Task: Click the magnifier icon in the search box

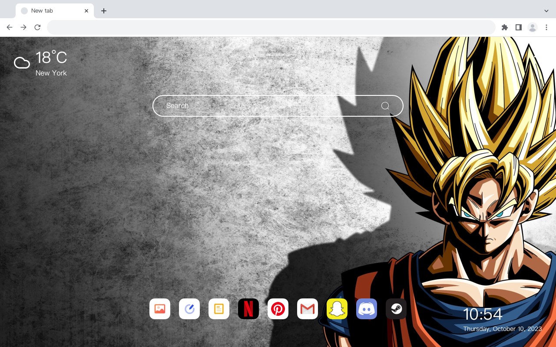Action: (385, 106)
